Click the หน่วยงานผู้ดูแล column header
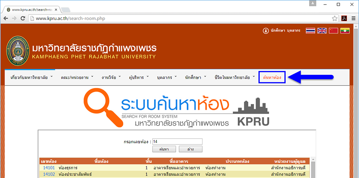This screenshot has width=359, height=178. (x=289, y=161)
